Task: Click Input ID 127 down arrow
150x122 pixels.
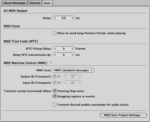Action: [66, 83]
